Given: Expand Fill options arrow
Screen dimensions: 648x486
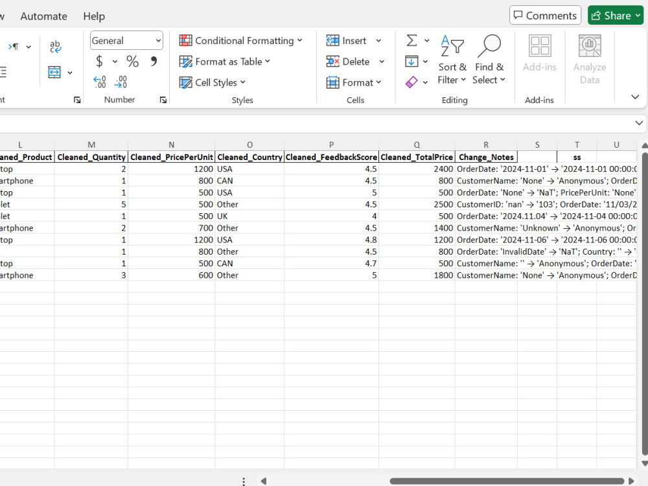Looking at the screenshot, I should (425, 62).
